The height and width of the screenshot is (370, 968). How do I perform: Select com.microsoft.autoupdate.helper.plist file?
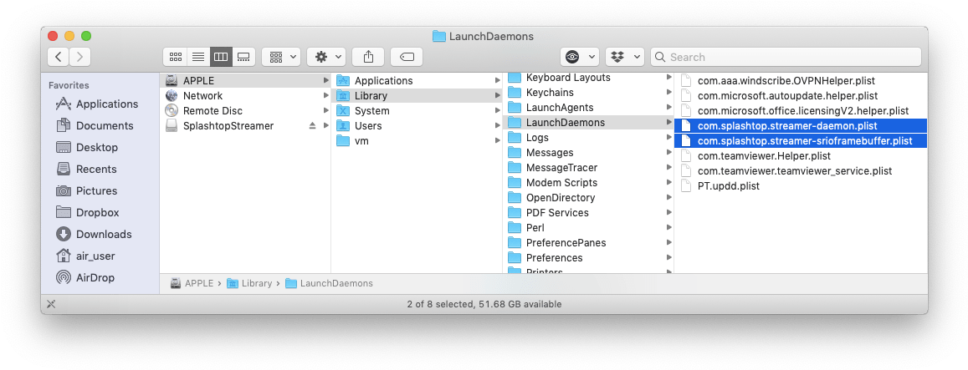[x=802, y=95]
